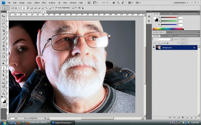The width and height of the screenshot is (201, 125).
Task: Select the History Brush tool
Action: [3, 49]
